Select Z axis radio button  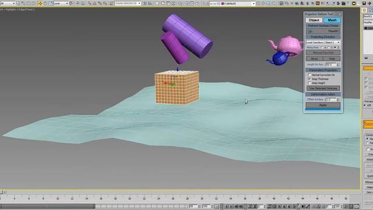click(x=335, y=48)
